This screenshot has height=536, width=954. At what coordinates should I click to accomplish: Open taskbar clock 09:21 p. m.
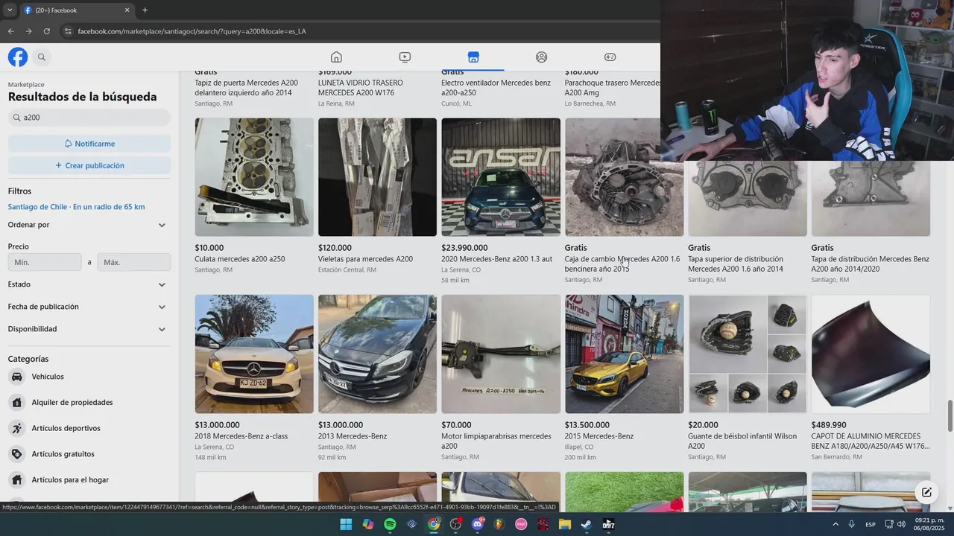tap(927, 524)
